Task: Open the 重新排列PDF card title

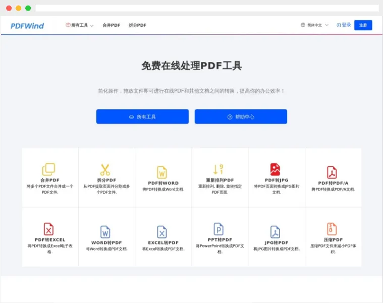Action: (x=220, y=180)
